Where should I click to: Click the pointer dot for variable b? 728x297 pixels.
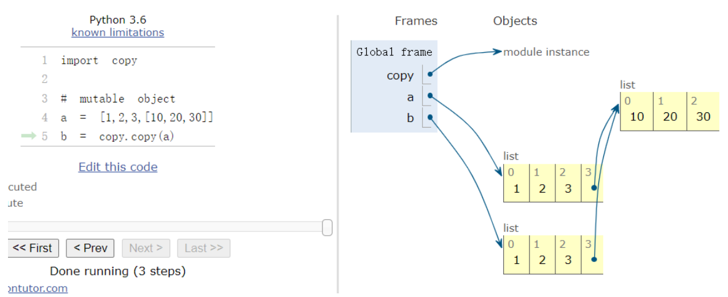tap(429, 117)
